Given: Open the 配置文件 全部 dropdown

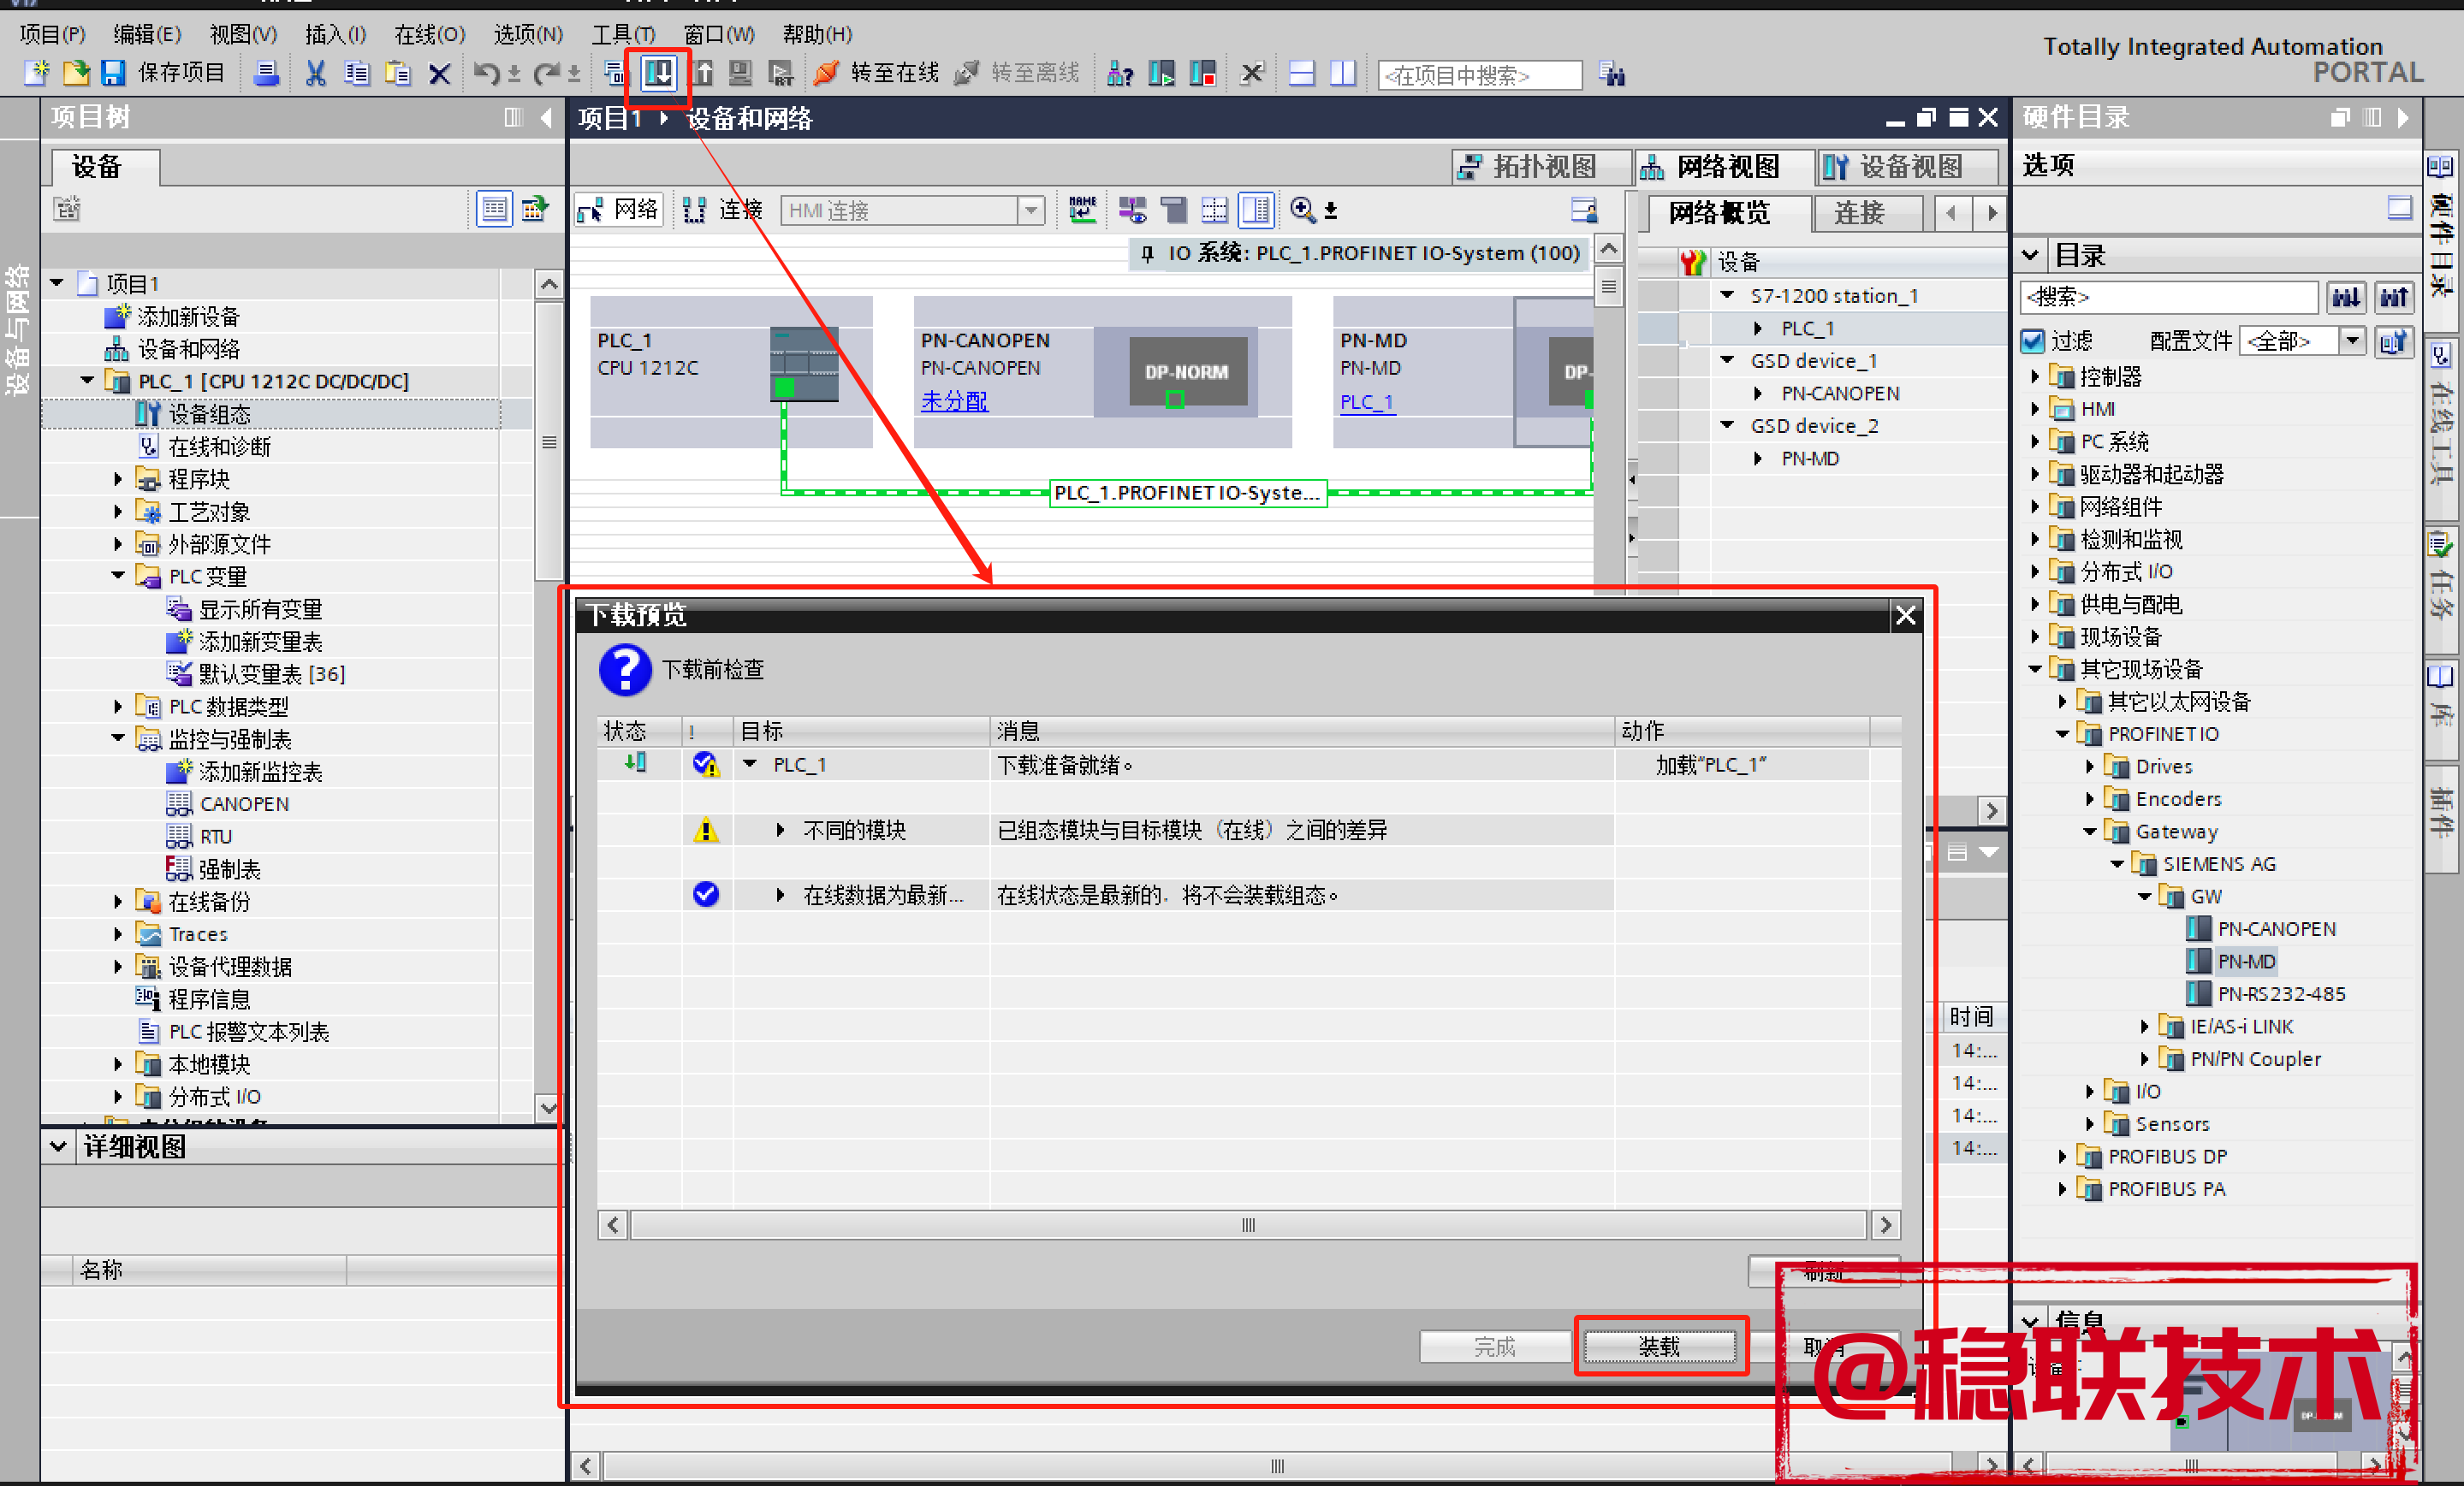Looking at the screenshot, I should pos(2352,341).
